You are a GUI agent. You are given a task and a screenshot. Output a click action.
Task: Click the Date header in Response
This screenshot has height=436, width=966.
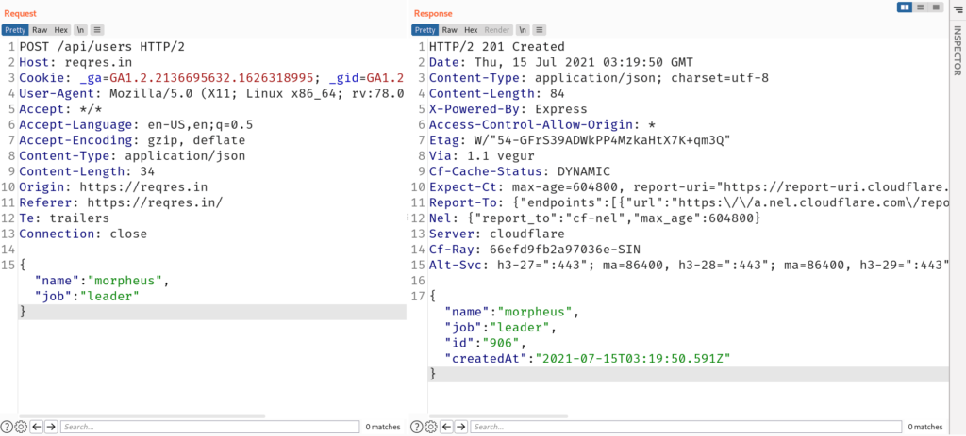coord(560,62)
